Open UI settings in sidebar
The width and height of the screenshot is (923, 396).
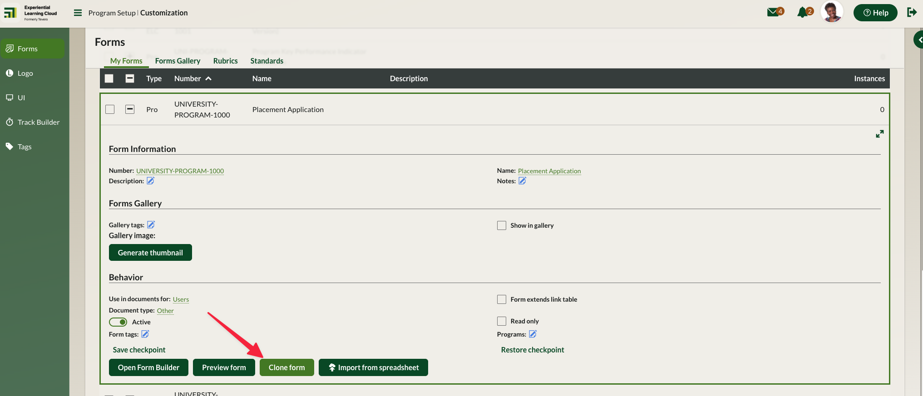click(x=32, y=98)
